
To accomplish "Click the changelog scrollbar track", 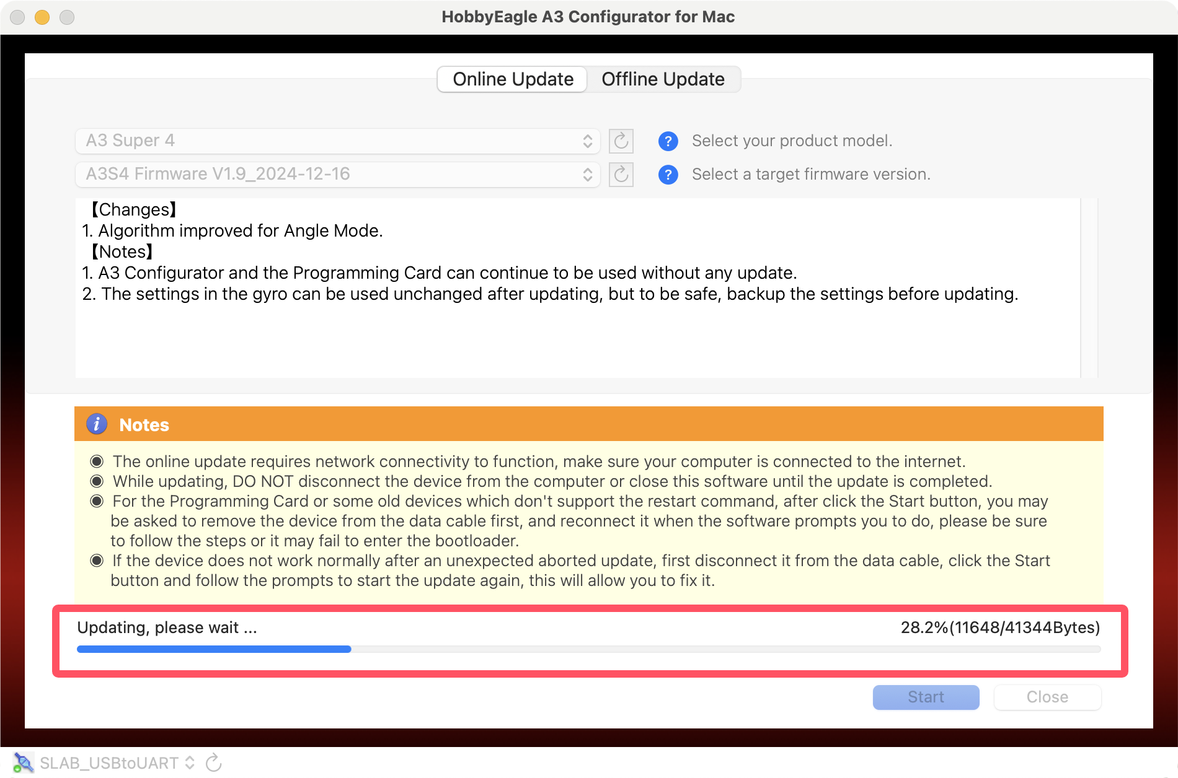I will coord(1089,287).
